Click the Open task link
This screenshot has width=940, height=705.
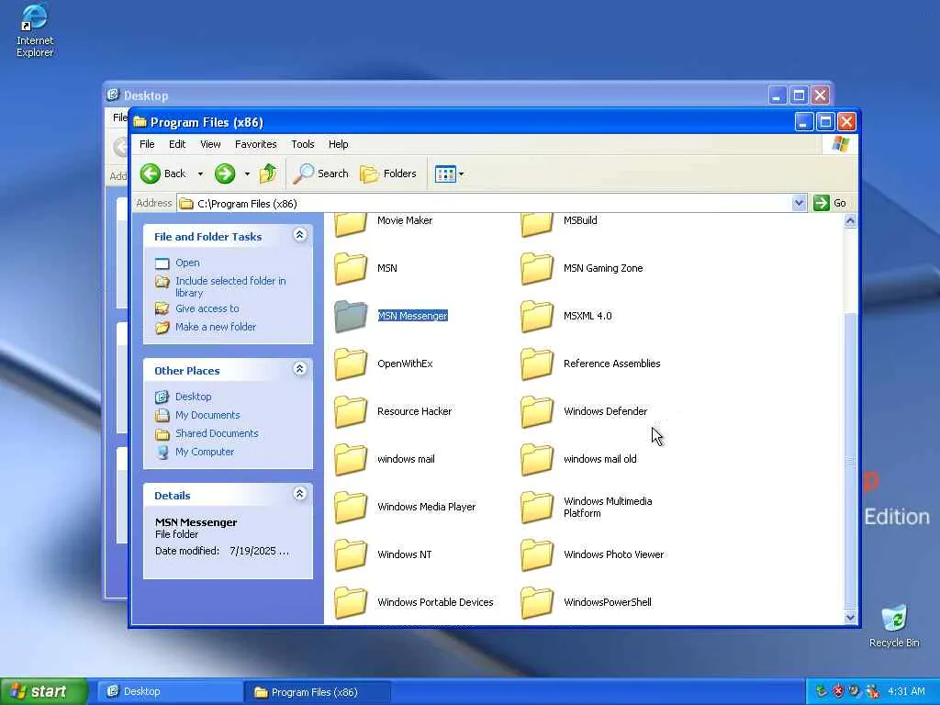[x=187, y=263]
